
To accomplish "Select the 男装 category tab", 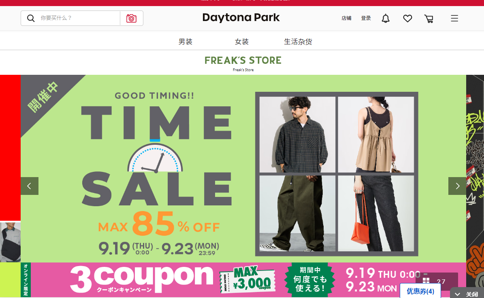I will 185,42.
